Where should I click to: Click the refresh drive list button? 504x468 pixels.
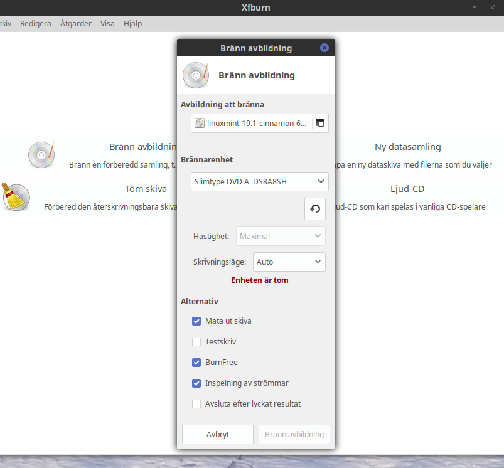315,209
